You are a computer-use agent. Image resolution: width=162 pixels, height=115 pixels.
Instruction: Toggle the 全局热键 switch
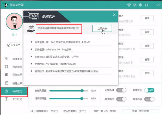tap(121, 90)
